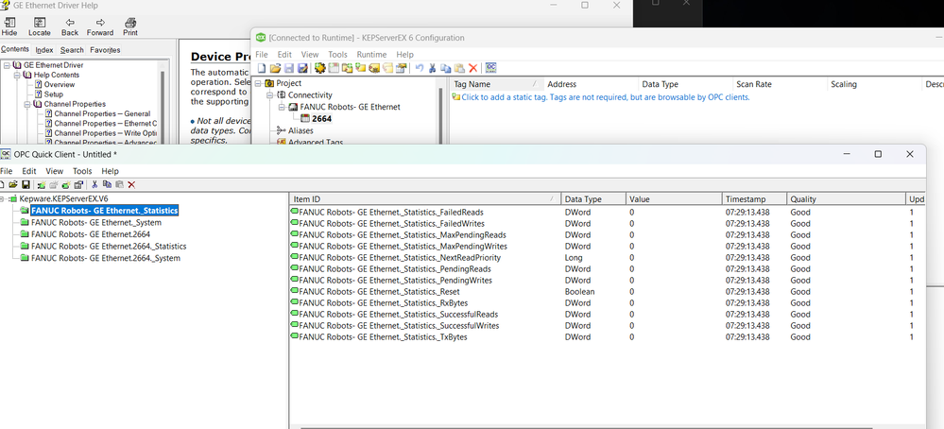Select FANUC Robots- GE Ethernet.2664 group
The width and height of the screenshot is (944, 429).
[91, 234]
